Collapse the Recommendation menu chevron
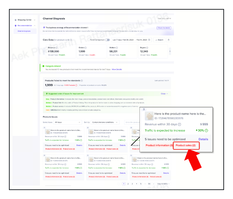The image size is (233, 199). (35, 26)
